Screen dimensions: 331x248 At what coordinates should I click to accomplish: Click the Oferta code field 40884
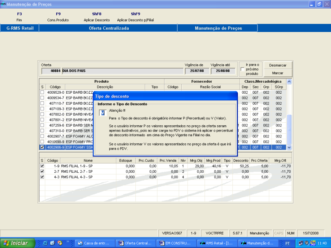point(51,71)
